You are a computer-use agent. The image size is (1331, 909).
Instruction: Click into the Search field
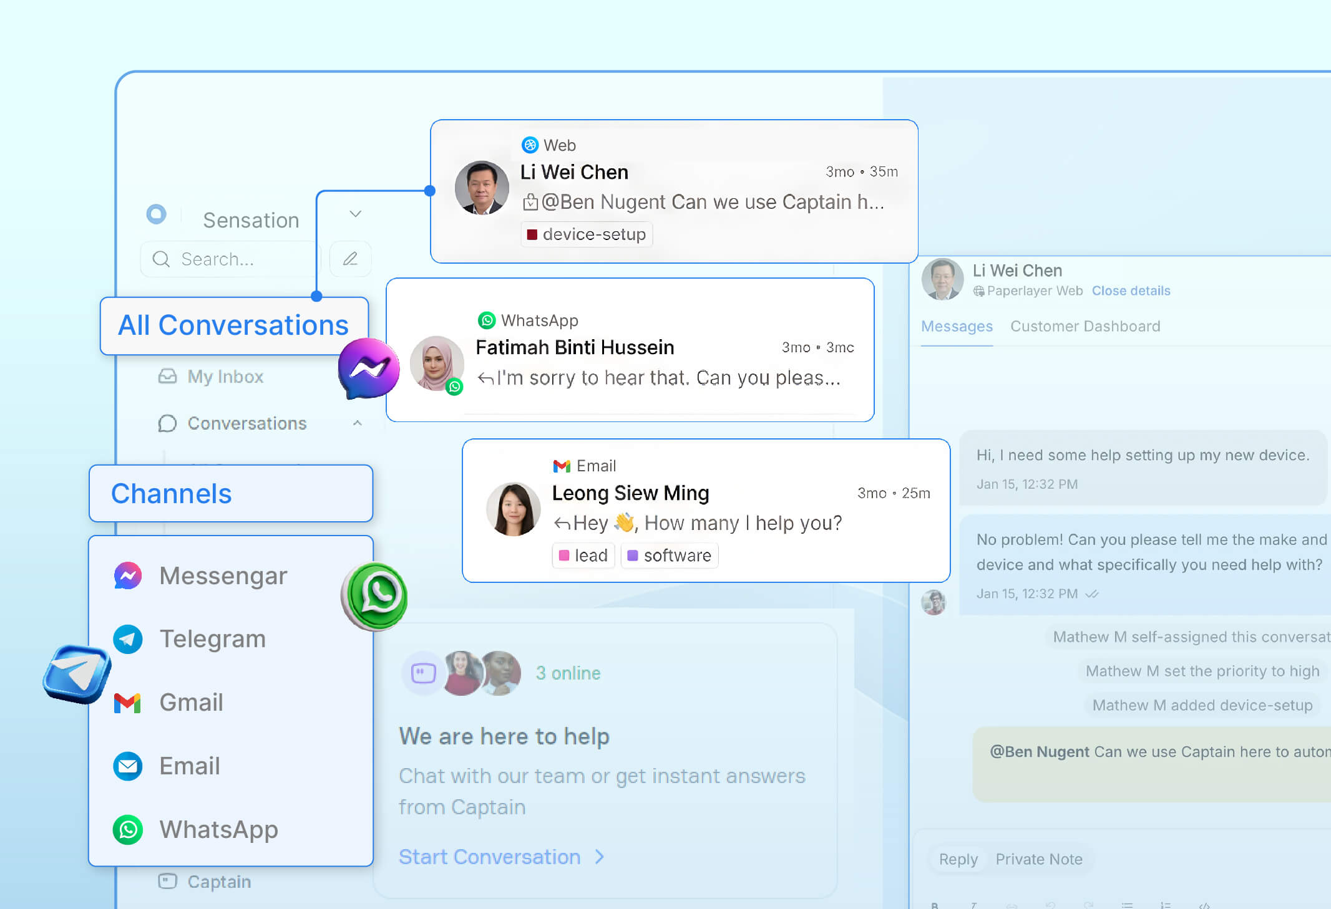(x=231, y=259)
